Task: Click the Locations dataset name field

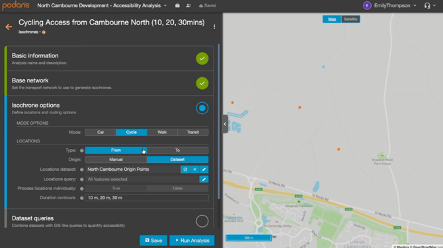Action: pos(133,170)
